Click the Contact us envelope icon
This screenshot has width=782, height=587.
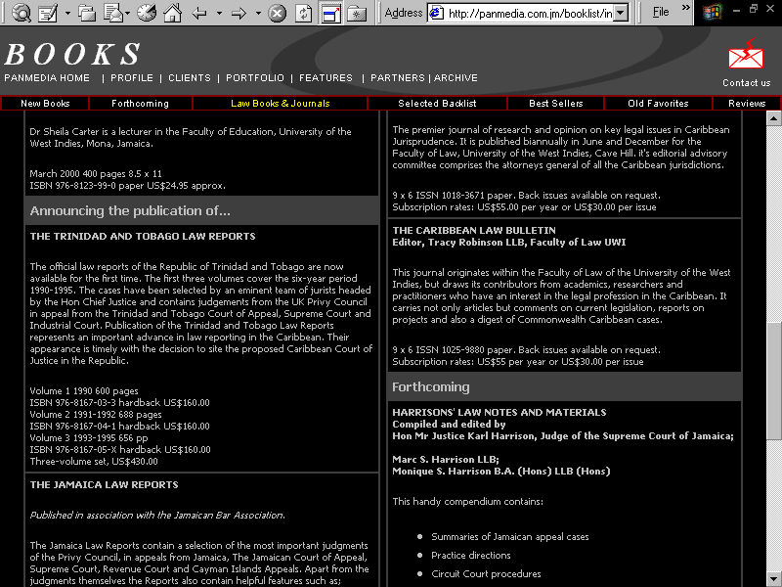747,56
